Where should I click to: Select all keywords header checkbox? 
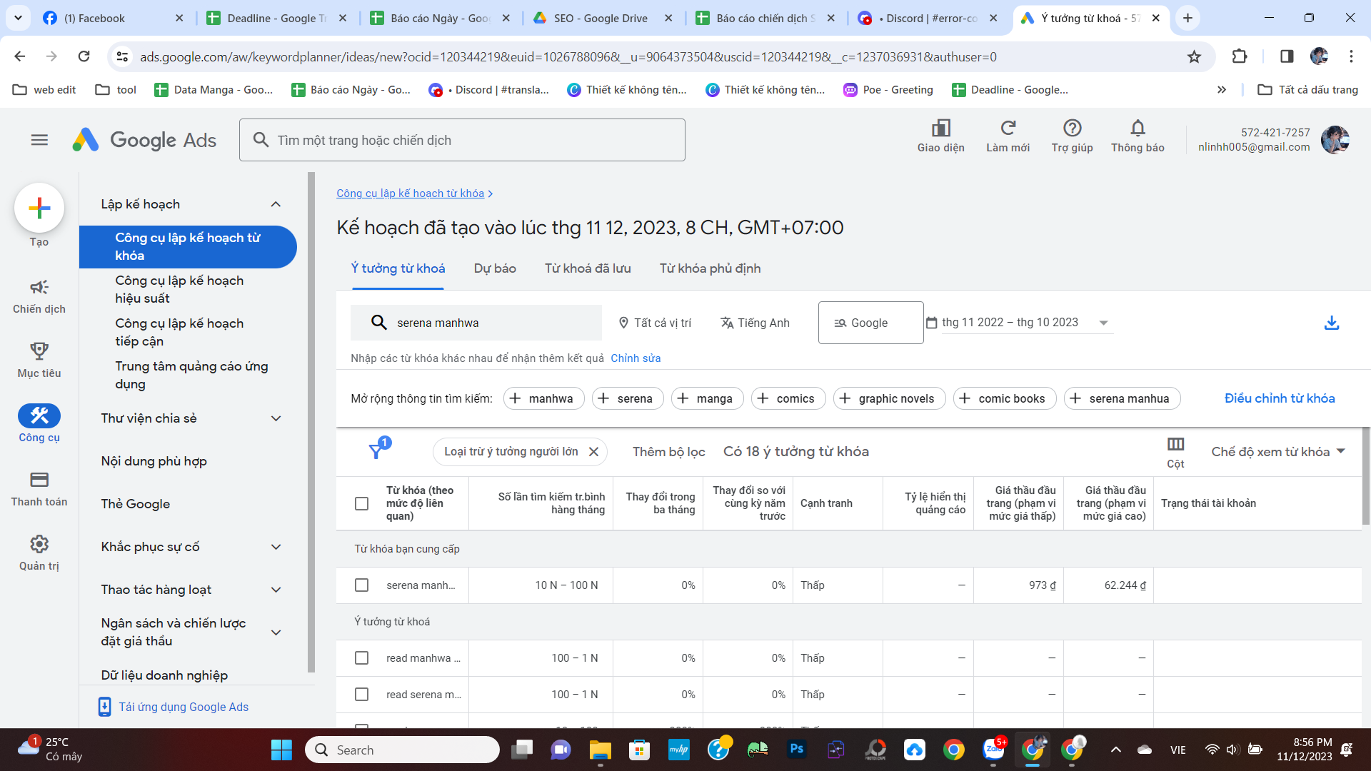pos(362,503)
